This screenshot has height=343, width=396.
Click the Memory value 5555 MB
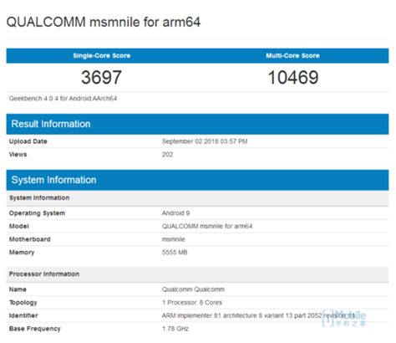[175, 253]
